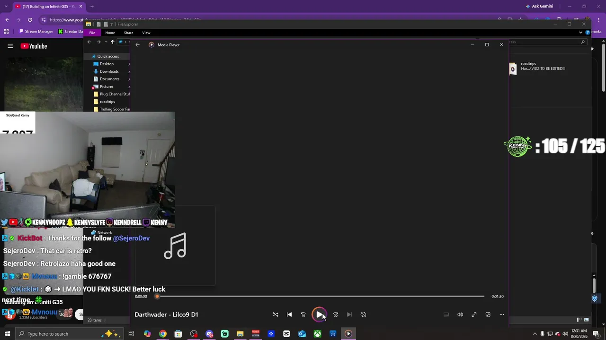Switch File Explorer to large icons view
The width and height of the screenshot is (606, 340).
point(587,320)
